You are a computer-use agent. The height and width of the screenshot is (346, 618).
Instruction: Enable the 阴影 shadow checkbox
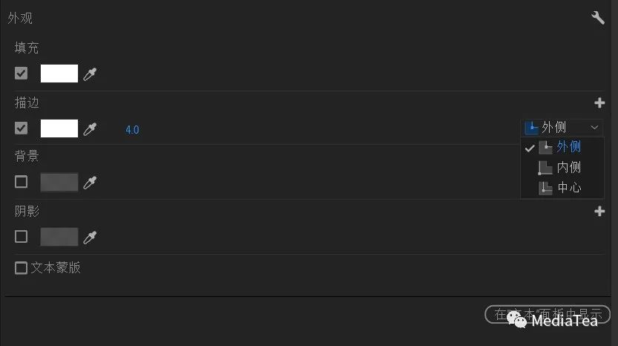click(21, 237)
